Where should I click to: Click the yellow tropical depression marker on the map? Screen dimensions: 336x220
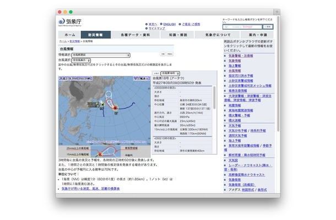(102, 105)
